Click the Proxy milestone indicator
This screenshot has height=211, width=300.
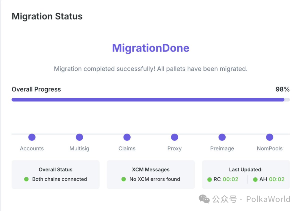tap(174, 137)
